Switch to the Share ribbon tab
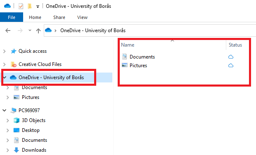Screen dimensions: 256x155 [x=59, y=17]
